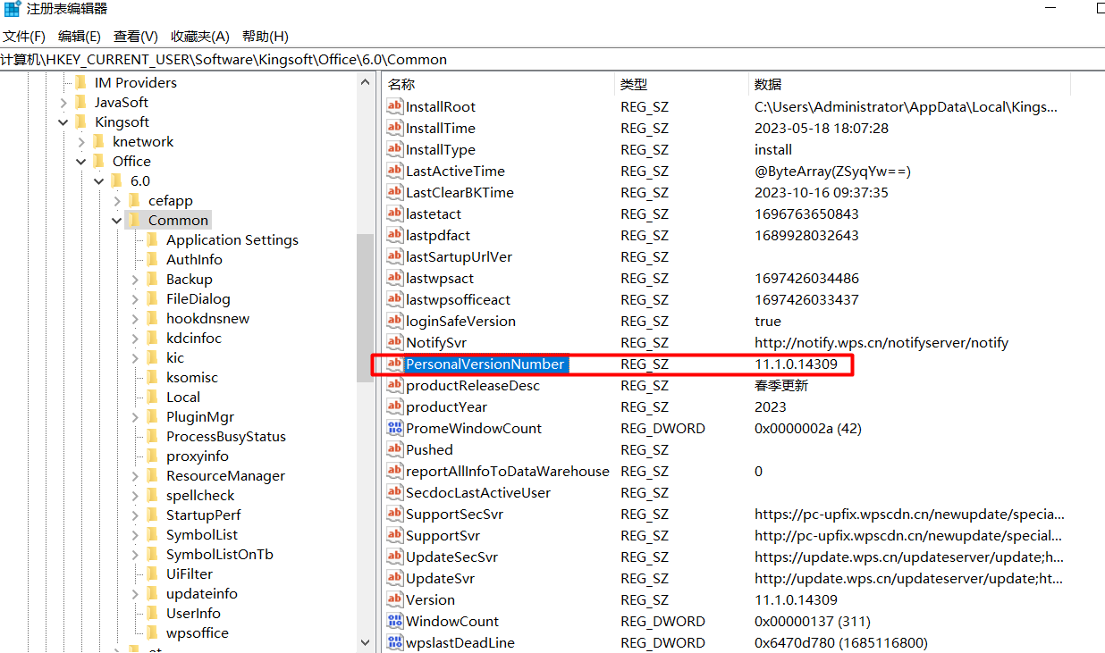
Task: Collapse the 6.0 tree node
Action: point(99,181)
